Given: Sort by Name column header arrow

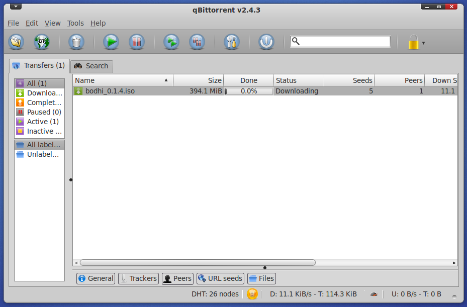Looking at the screenshot, I should coord(166,80).
